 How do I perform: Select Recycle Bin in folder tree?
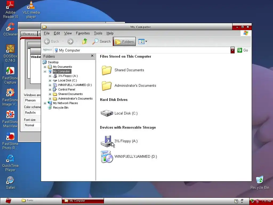[x=61, y=108]
